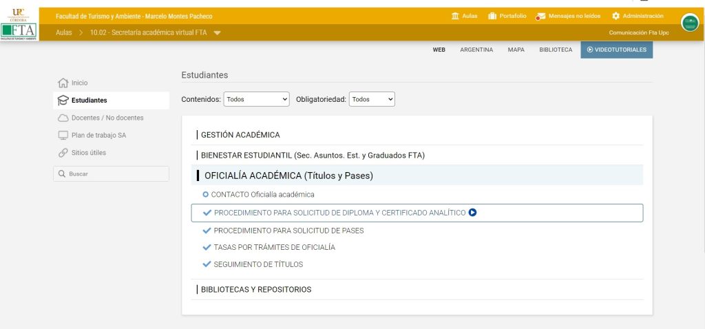Viewport: 705px width, 329px height.
Task: Open the BIBLIOTECA top menu item
Action: click(x=556, y=50)
